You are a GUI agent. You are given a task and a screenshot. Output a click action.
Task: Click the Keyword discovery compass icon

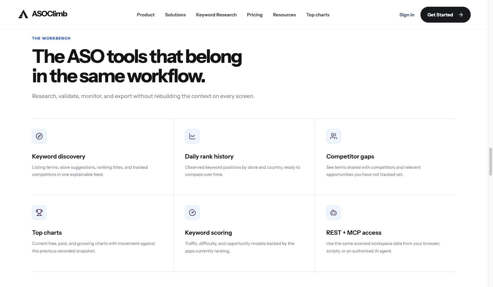39,136
